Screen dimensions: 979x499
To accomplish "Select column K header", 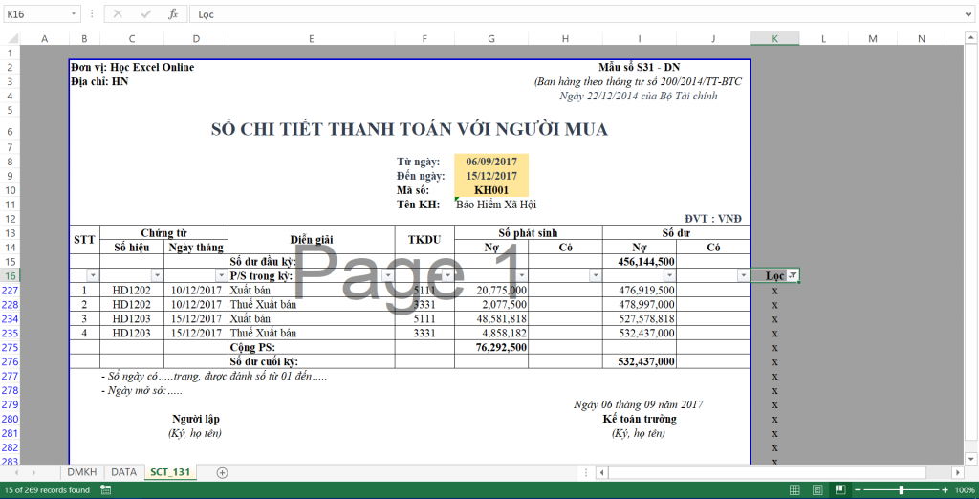I will 774,39.
